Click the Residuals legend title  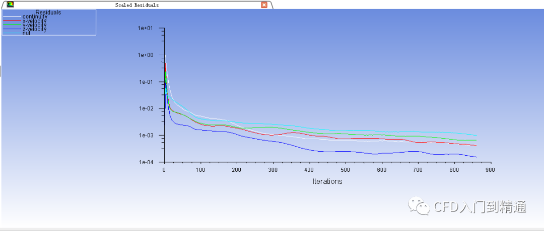[48, 13]
